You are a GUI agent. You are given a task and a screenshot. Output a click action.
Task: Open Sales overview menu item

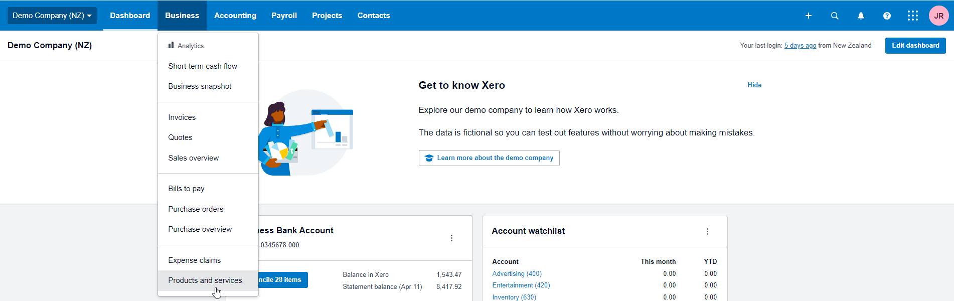208,158
